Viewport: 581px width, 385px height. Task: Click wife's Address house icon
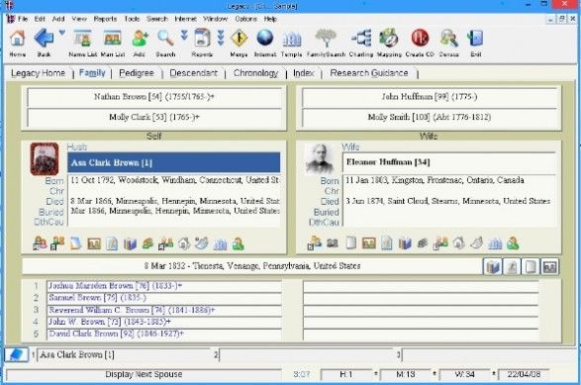[x=458, y=243]
